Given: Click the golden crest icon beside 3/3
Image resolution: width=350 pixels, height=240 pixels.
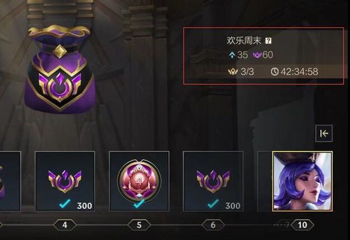Looking at the screenshot, I should tap(233, 72).
